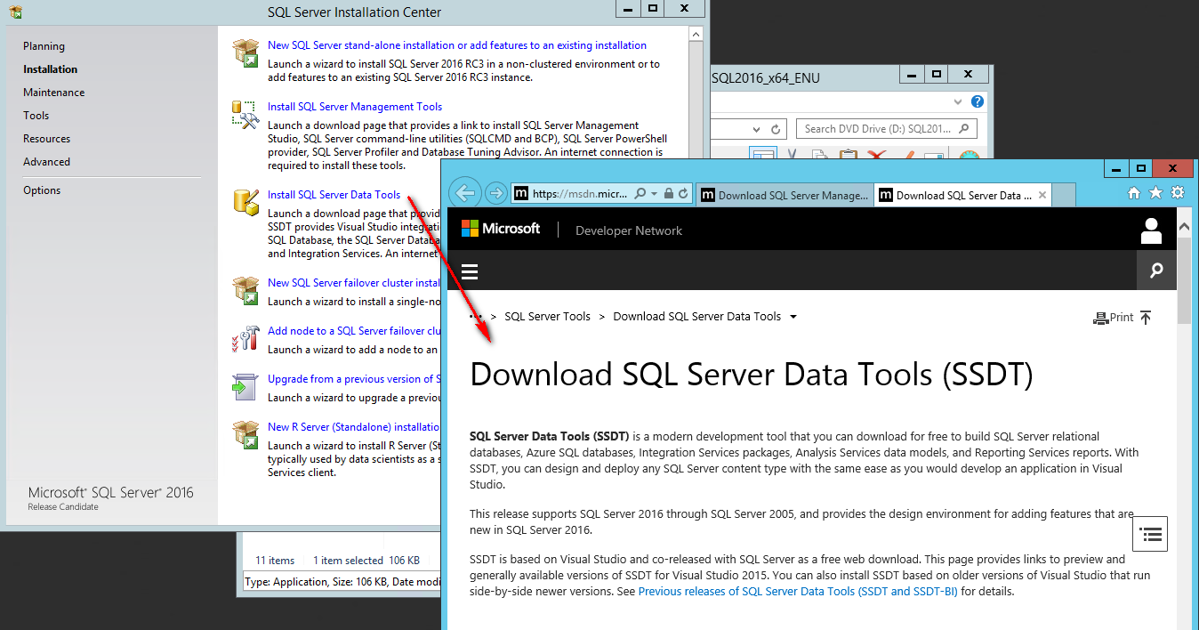Click the SQL Server Data Tools database icon

pyautogui.click(x=245, y=203)
